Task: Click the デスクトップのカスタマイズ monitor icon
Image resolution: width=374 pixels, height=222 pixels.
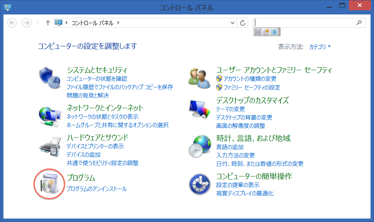Action: [x=199, y=109]
